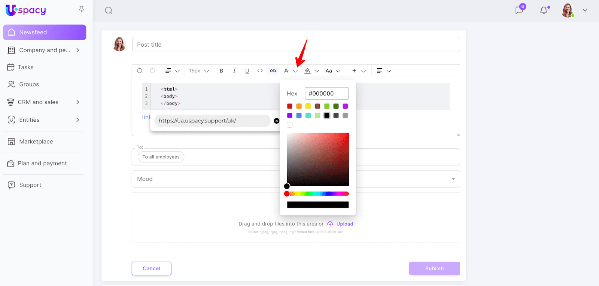599x286 pixels.
Task: Click into the Post title field
Action: coord(296,44)
